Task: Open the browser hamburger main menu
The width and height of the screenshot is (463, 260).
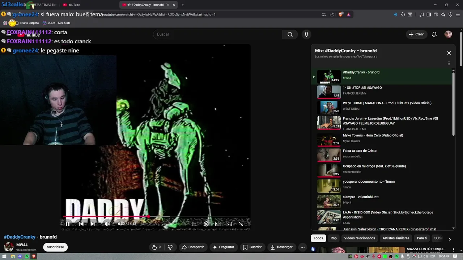Action: (x=458, y=14)
